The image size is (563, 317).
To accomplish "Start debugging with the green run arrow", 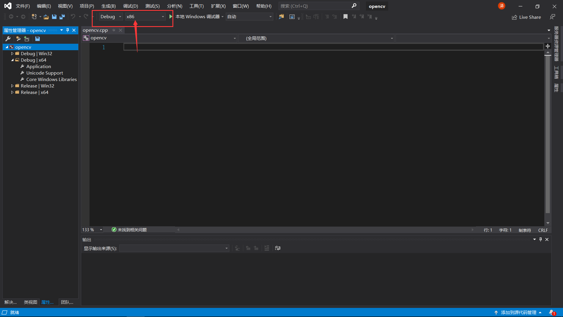I will coord(171,16).
